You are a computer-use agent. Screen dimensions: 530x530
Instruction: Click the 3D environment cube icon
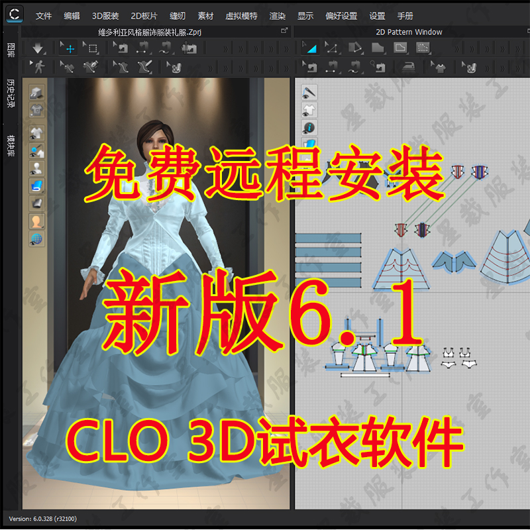point(36,92)
